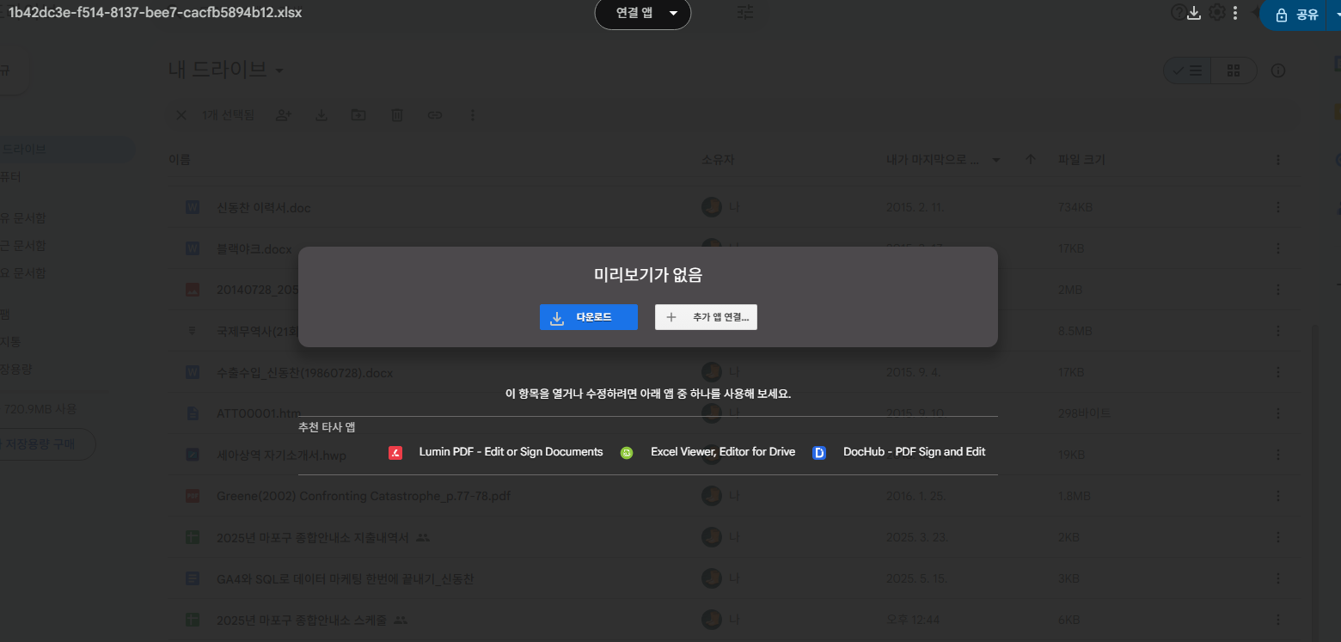This screenshot has height=642, width=1341.
Task: Click the help question-mark icon at top
Action: point(1179,13)
